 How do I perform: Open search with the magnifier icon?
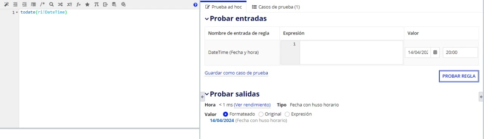click(x=51, y=5)
